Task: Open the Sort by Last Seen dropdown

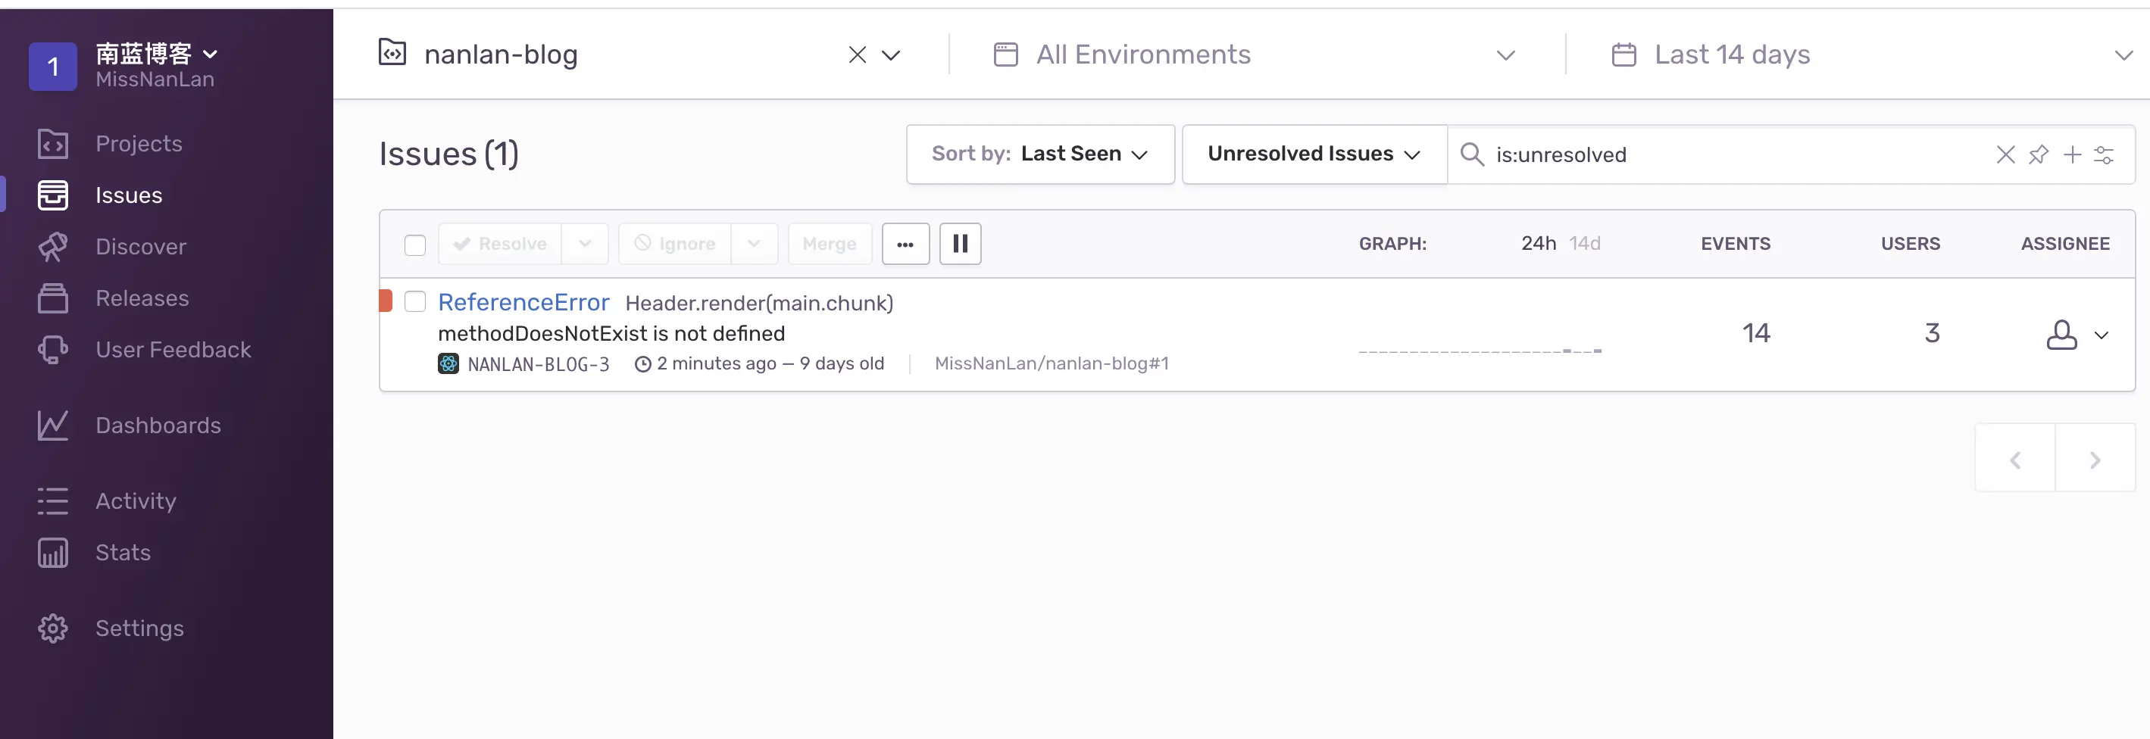Action: (x=1040, y=154)
